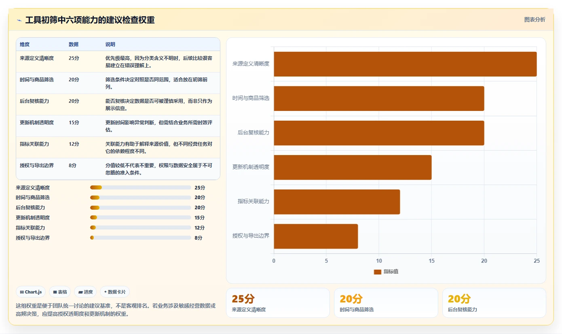Click the chart bar for 授权与导出边界
This screenshot has height=334, width=562.
point(316,236)
